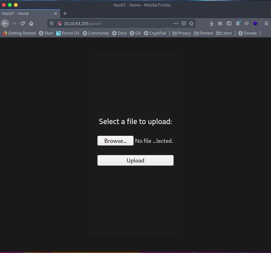This screenshot has height=253, width=271.
Task: Expand the Pentest bookmarks folder
Action: coord(204,33)
